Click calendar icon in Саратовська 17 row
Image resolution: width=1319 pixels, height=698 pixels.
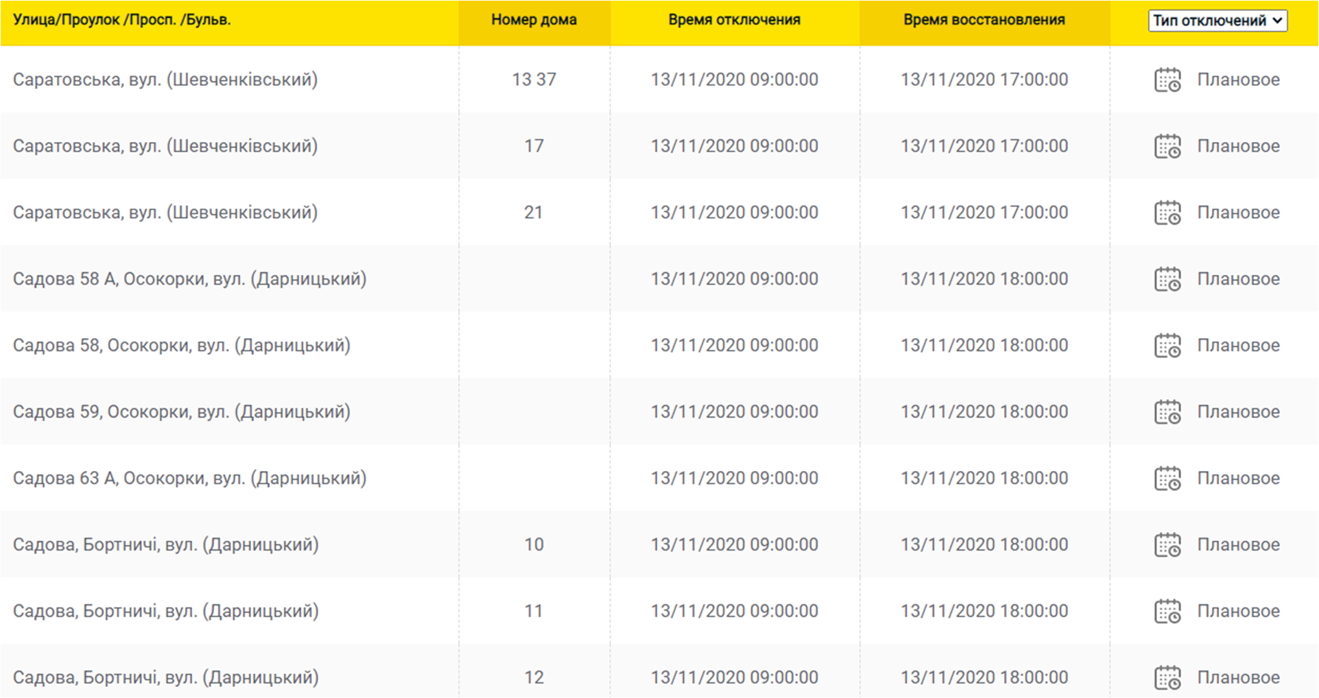[1167, 146]
